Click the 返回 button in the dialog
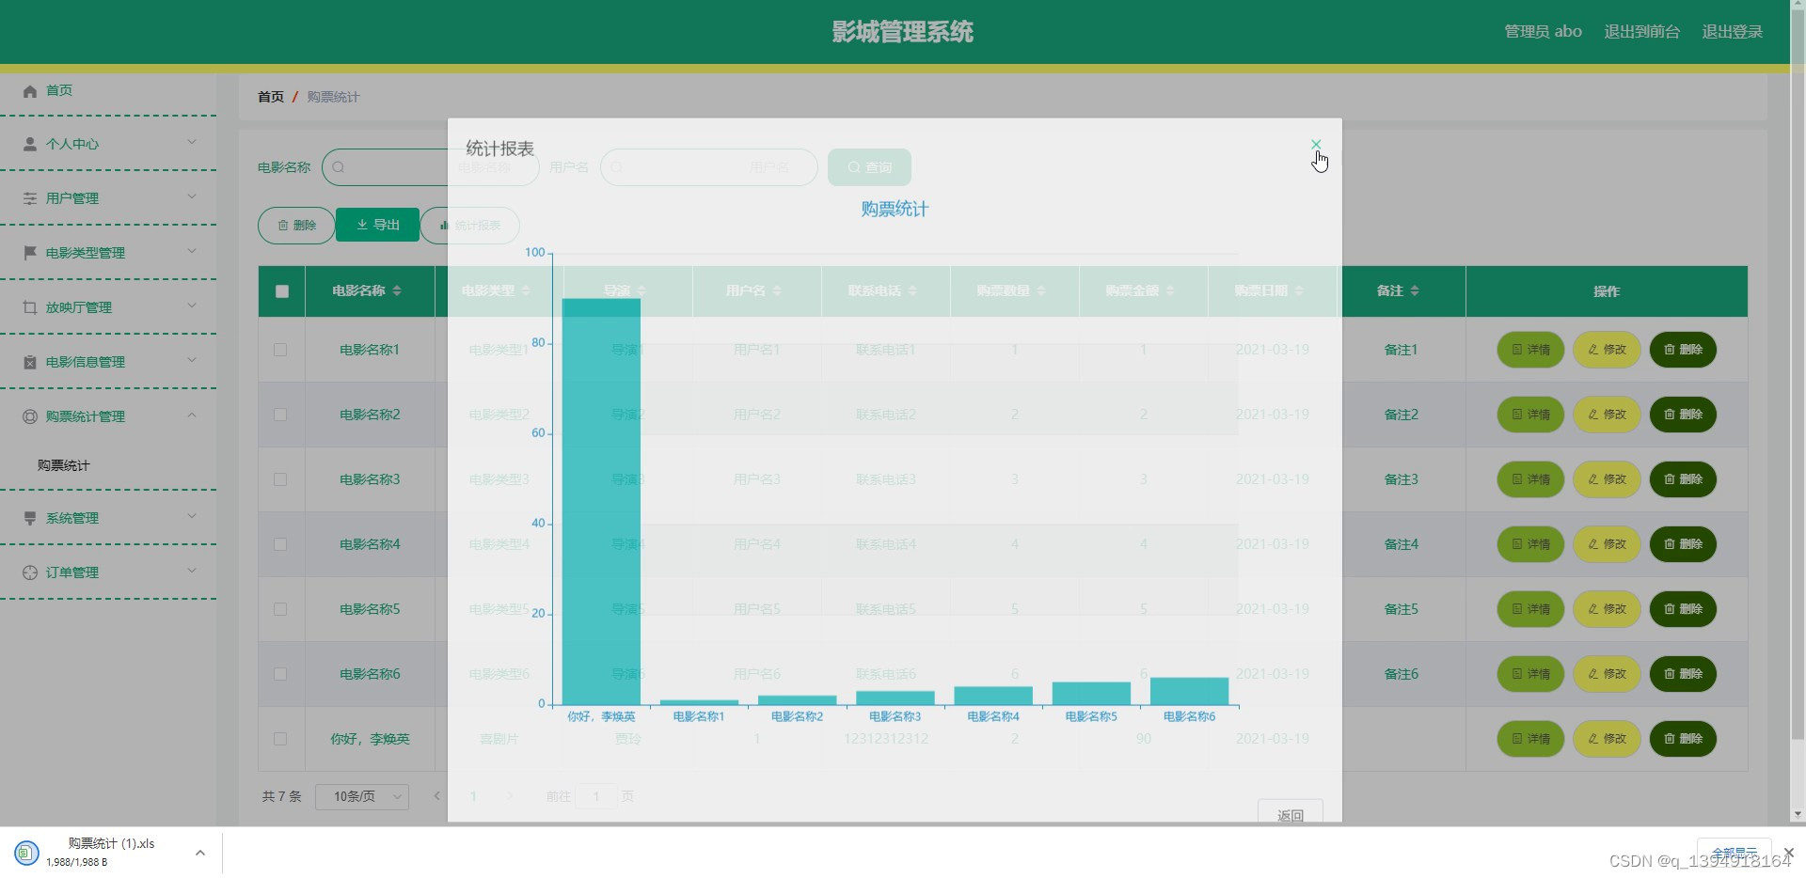This screenshot has width=1806, height=878. click(x=1291, y=813)
